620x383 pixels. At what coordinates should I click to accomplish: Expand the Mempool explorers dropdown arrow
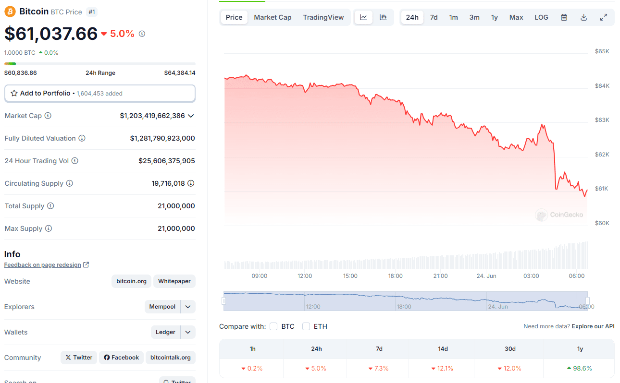coord(188,307)
